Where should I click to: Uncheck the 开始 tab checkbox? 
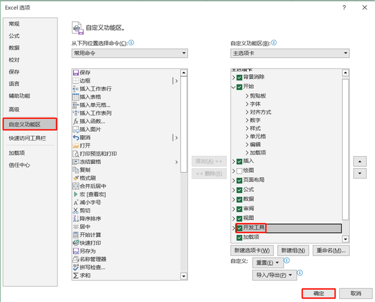click(240, 87)
